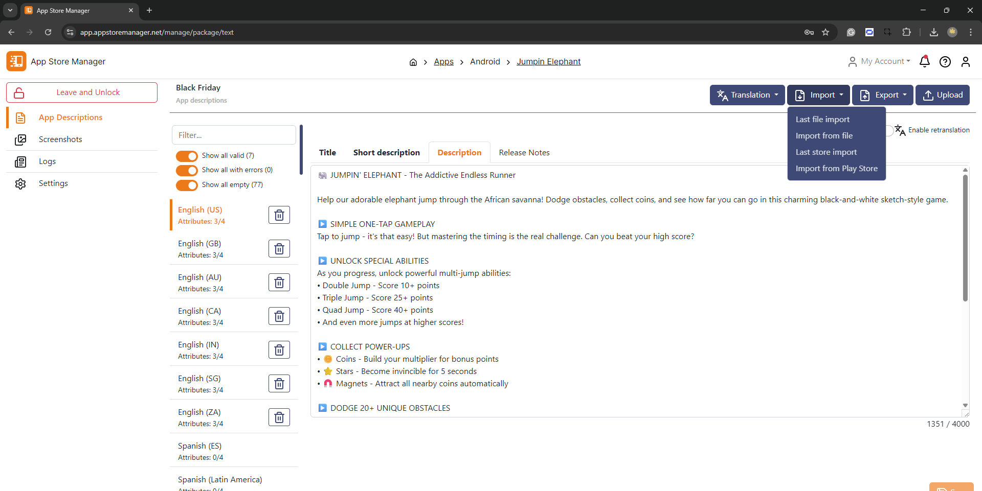
Task: Toggle Show all with errors switch
Action: (187, 170)
